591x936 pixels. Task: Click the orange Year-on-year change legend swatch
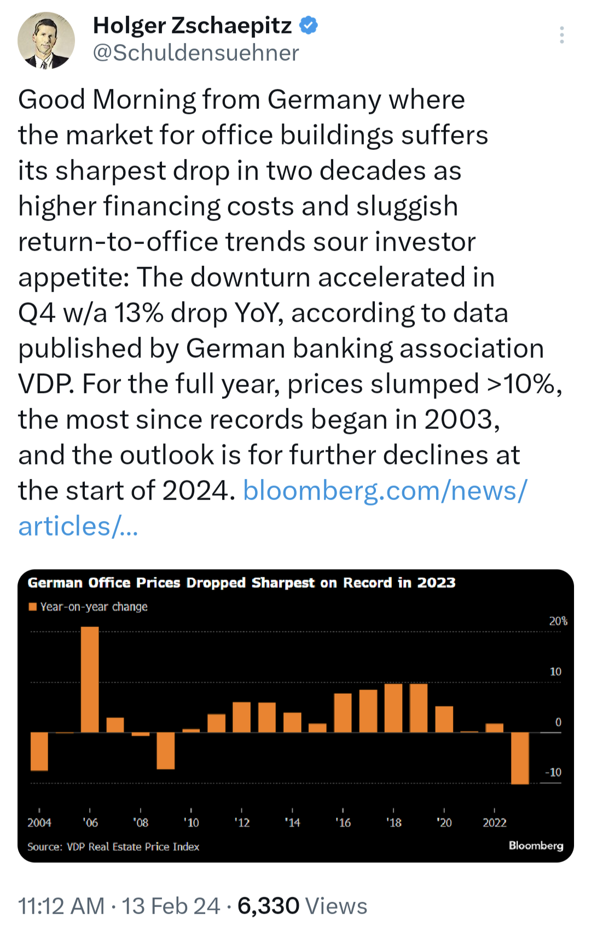click(32, 607)
